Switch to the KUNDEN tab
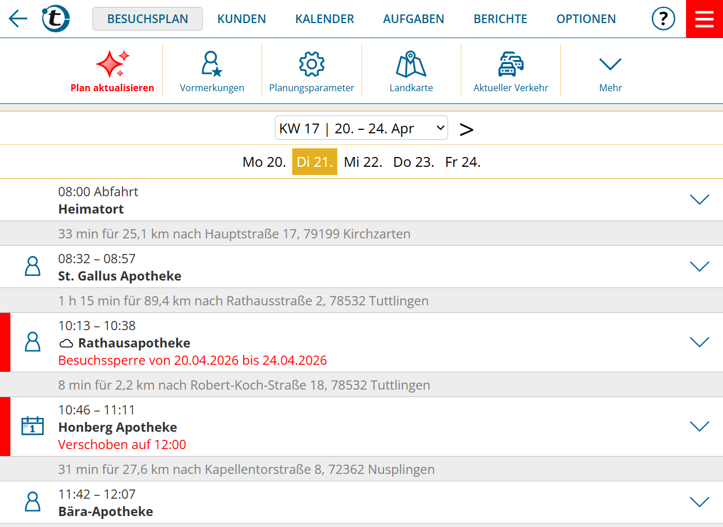 (241, 18)
